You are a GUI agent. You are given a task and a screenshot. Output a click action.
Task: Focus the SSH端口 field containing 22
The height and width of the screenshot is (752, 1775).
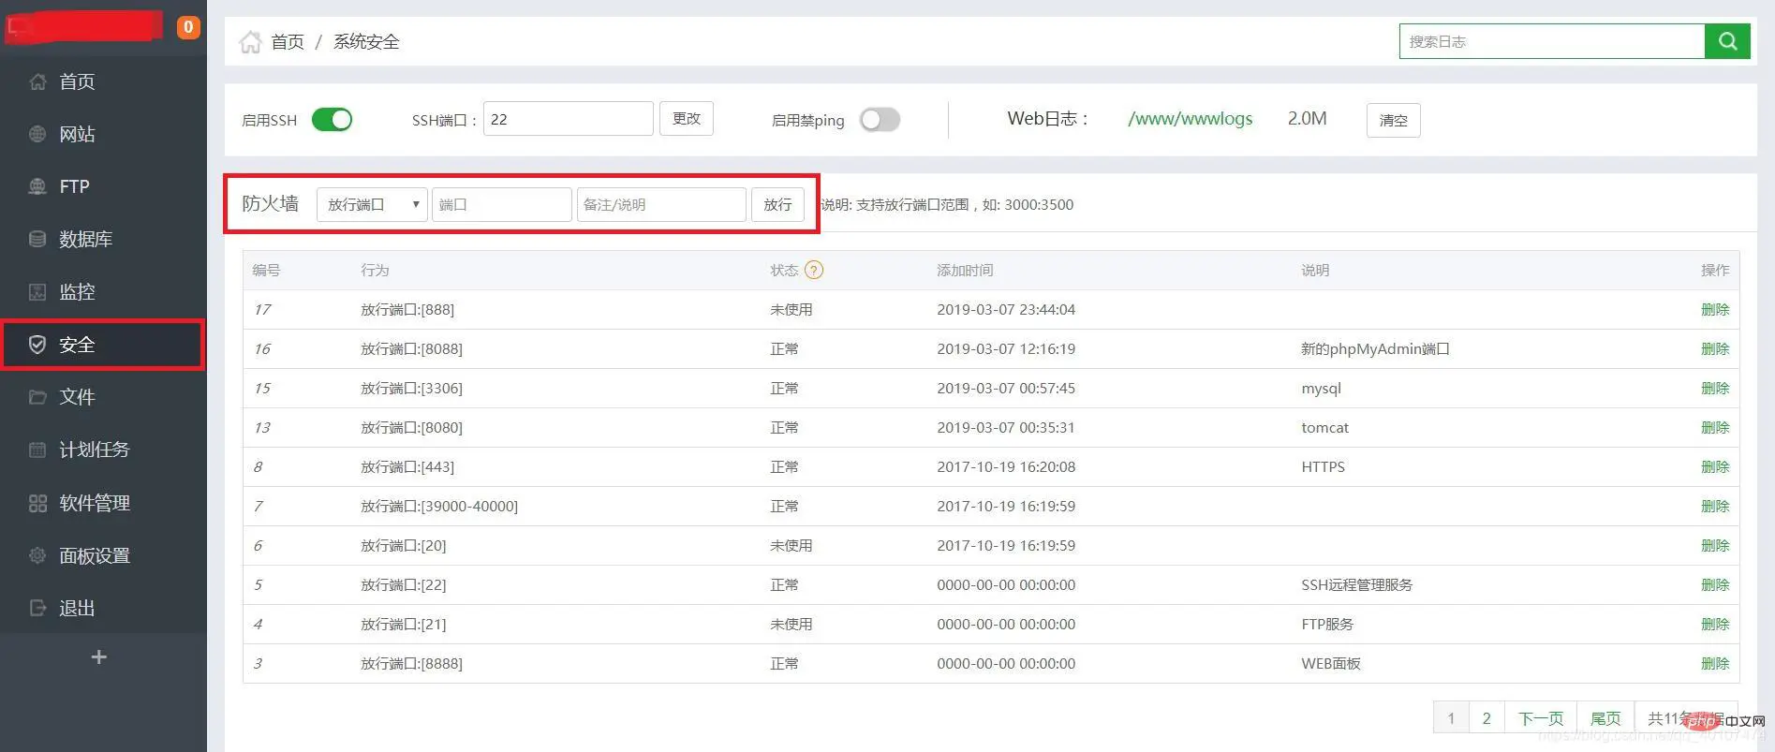click(x=568, y=119)
